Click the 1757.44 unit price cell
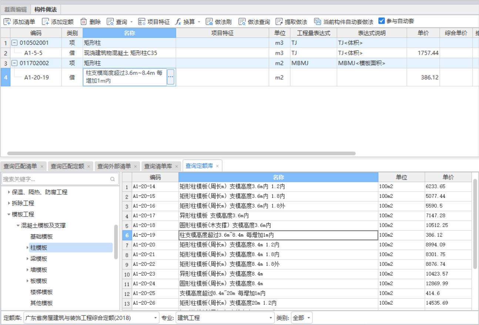This screenshot has height=325, width=479. pyautogui.click(x=423, y=53)
